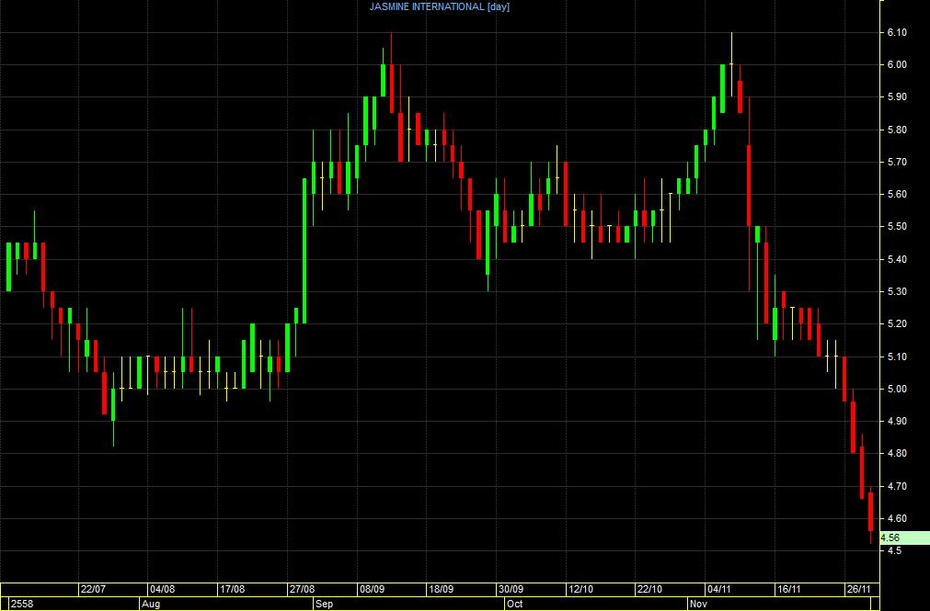Select the 5.10 price axis label
The image size is (930, 611).
coord(897,356)
